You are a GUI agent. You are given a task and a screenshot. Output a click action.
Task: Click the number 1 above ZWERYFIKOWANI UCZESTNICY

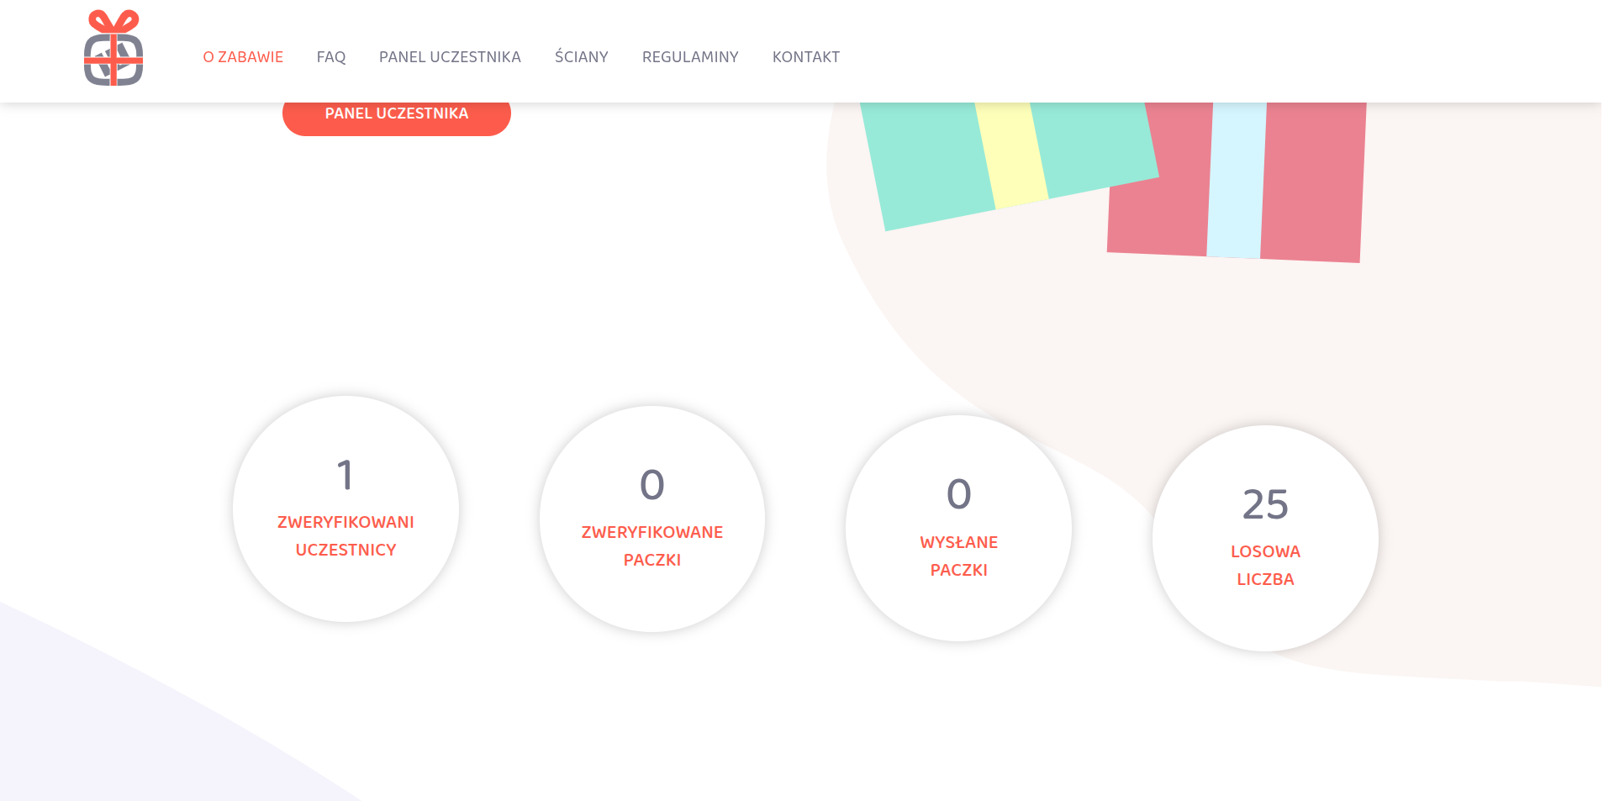coord(345,475)
